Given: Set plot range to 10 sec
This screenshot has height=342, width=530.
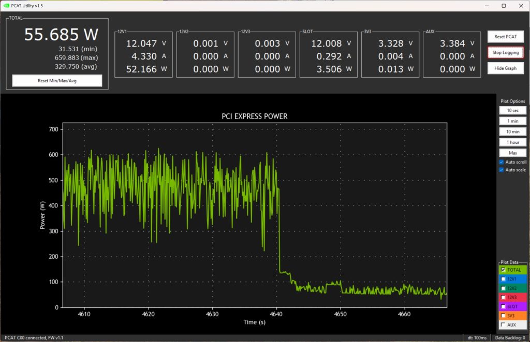Looking at the screenshot, I should (x=512, y=110).
